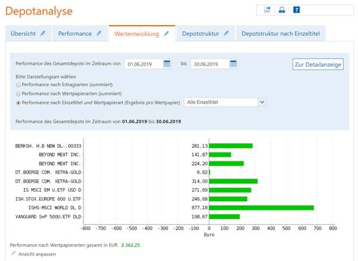This screenshot has height=261, width=358.
Task: Open Depotstruktur nach Einzeltitel tab
Action: pos(280,33)
